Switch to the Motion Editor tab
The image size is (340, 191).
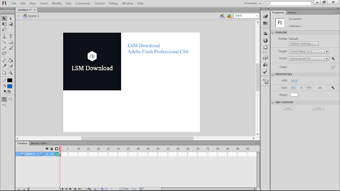[39, 143]
